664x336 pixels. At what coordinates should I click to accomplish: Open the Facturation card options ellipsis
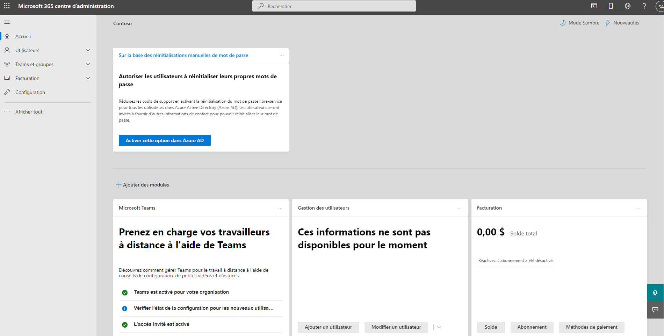tap(638, 208)
